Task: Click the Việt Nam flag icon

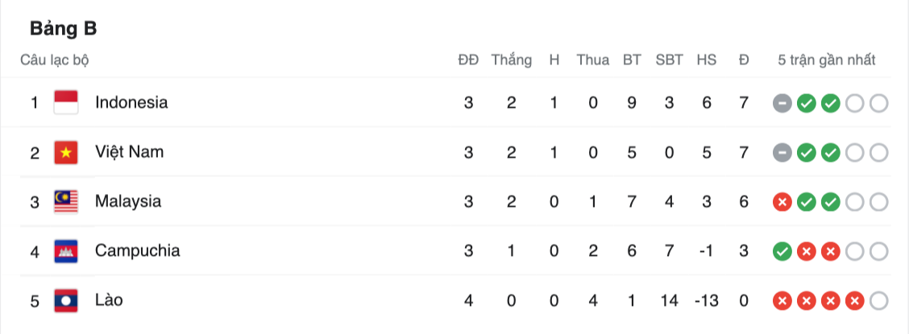Action: point(66,152)
